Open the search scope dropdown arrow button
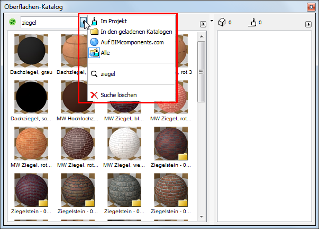 [x=83, y=22]
